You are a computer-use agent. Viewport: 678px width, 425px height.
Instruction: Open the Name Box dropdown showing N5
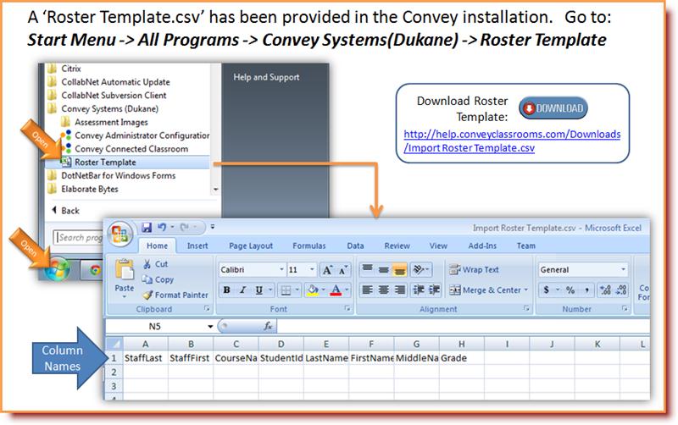click(210, 327)
